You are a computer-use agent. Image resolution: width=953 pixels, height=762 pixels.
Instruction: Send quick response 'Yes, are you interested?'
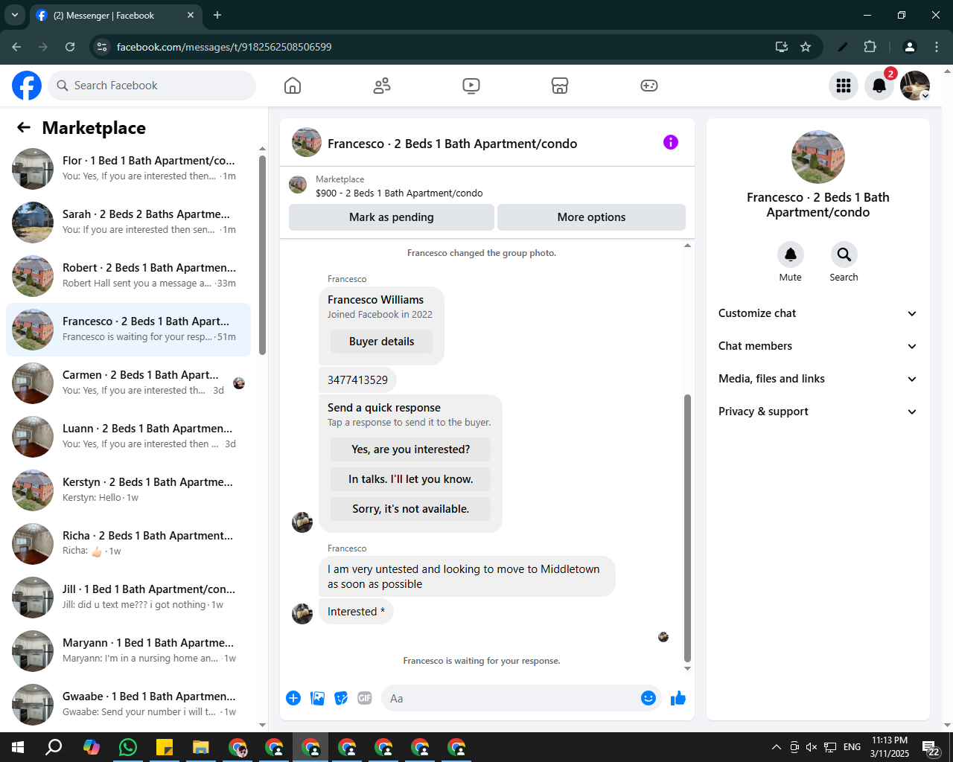[x=410, y=449]
